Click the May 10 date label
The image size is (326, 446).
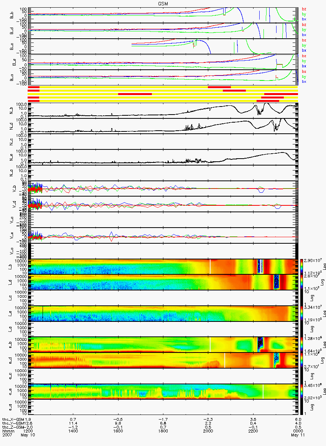(28, 435)
